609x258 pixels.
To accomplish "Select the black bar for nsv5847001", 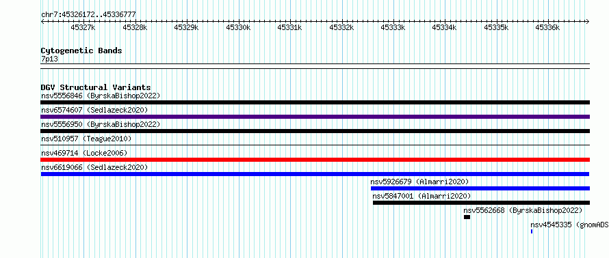I will coord(481,203).
